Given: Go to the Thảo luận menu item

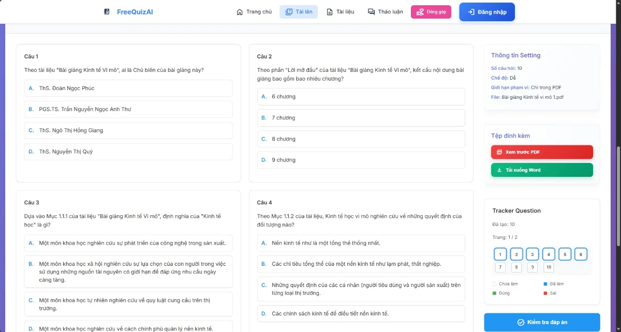Looking at the screenshot, I should tap(385, 12).
